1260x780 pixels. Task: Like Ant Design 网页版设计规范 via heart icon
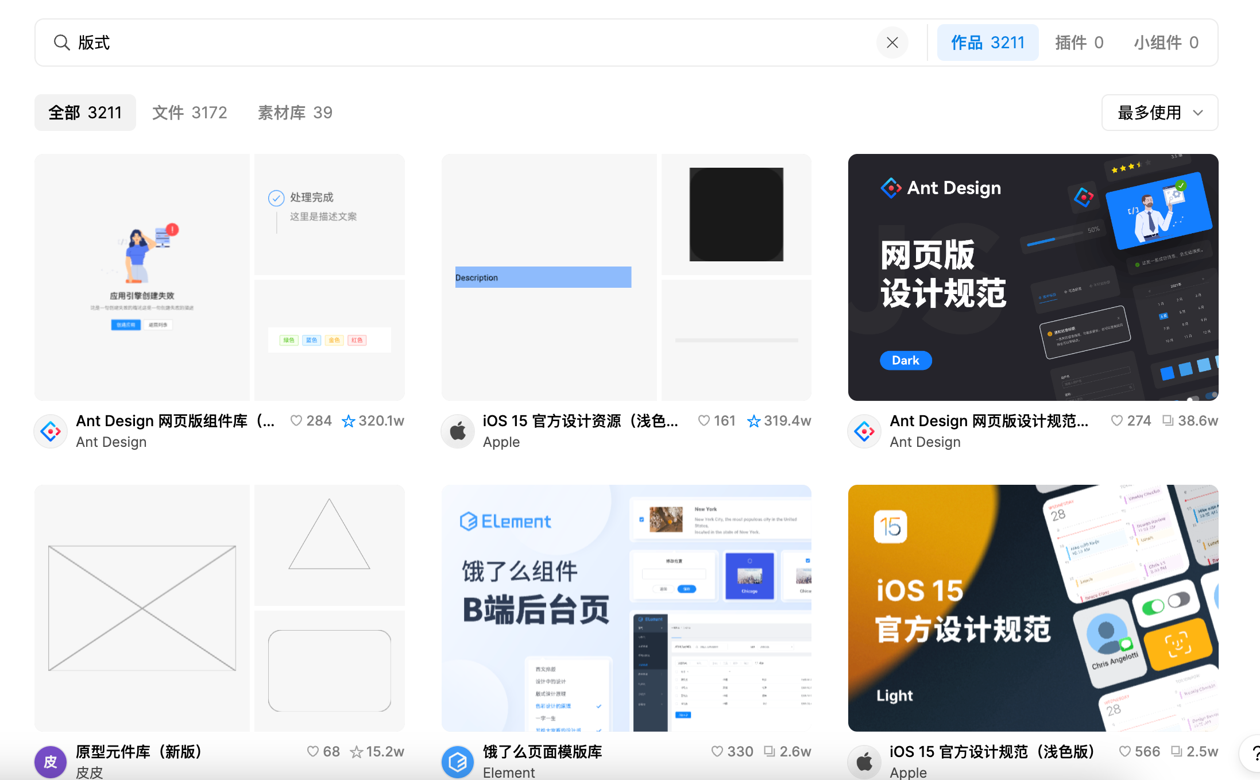tap(1117, 420)
